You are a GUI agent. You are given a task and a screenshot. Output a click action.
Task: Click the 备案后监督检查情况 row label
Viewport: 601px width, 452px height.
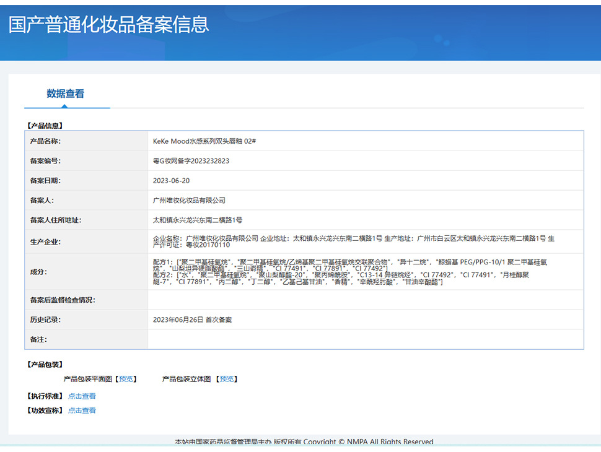[63, 300]
